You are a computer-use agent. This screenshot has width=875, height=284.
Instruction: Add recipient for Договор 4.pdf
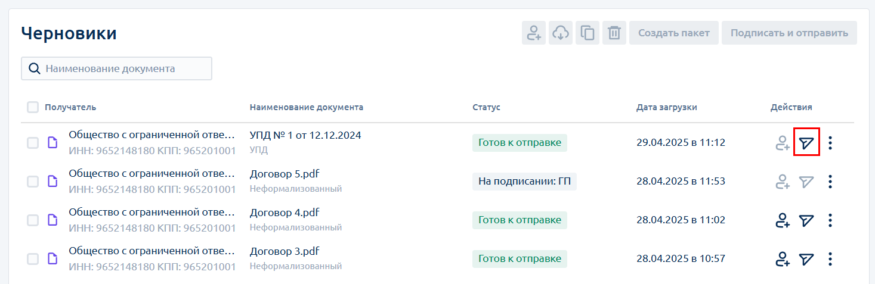pos(783,221)
